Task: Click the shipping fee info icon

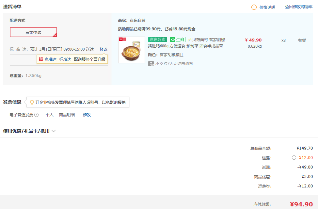Action: pos(294,158)
